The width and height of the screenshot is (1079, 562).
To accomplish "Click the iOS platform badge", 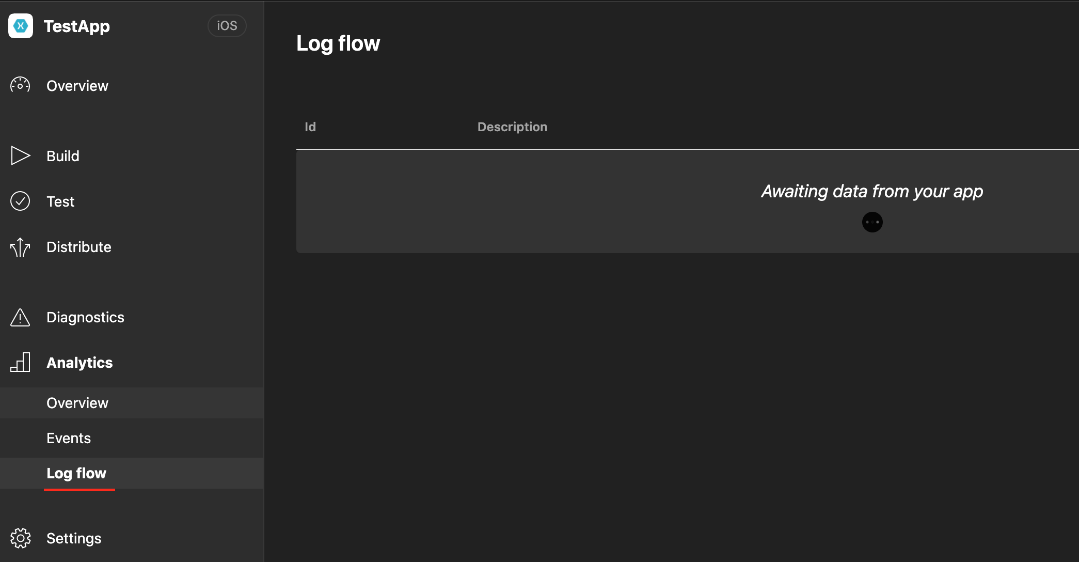I will coord(227,26).
